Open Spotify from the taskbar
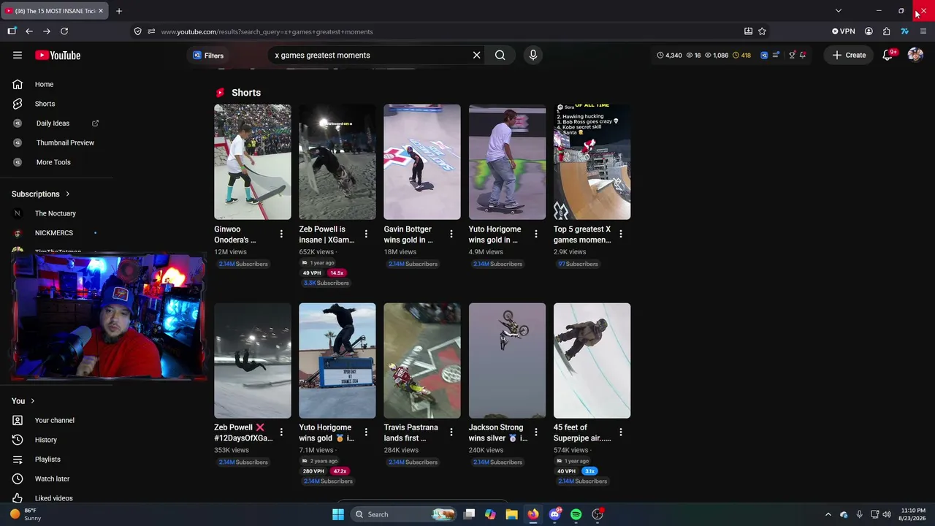 pos(576,514)
